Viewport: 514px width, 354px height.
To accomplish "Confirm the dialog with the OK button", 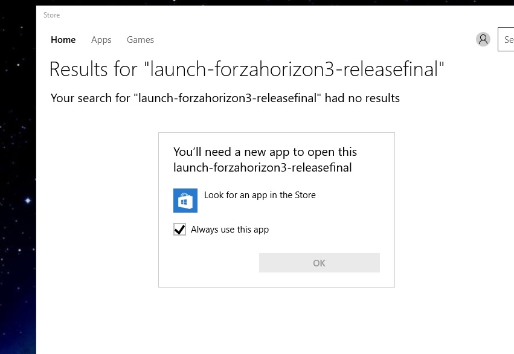I will 320,263.
